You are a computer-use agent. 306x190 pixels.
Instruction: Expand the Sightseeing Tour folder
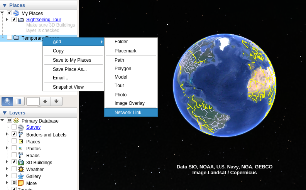tap(7, 20)
